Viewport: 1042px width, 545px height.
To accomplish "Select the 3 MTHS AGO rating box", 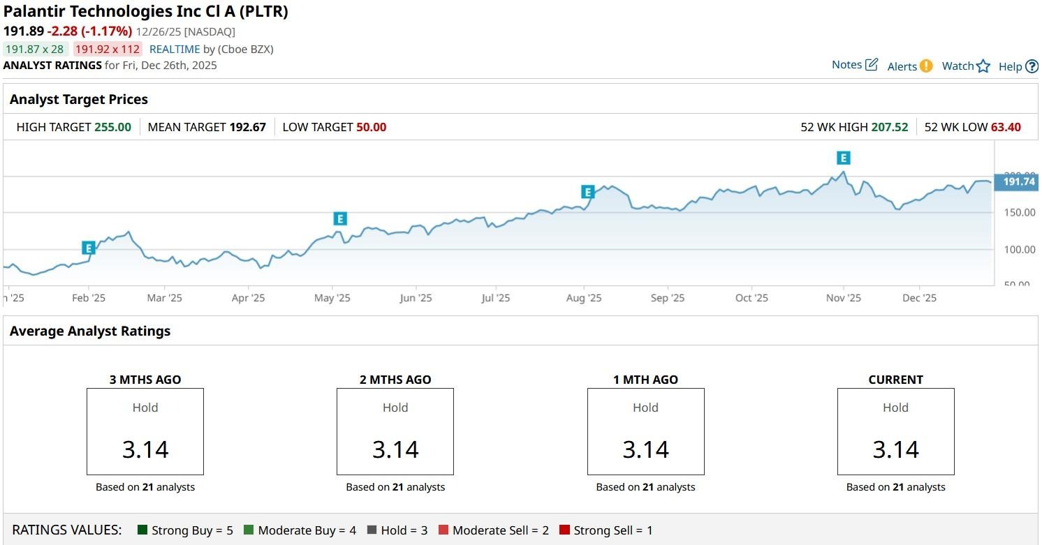I will tap(145, 431).
